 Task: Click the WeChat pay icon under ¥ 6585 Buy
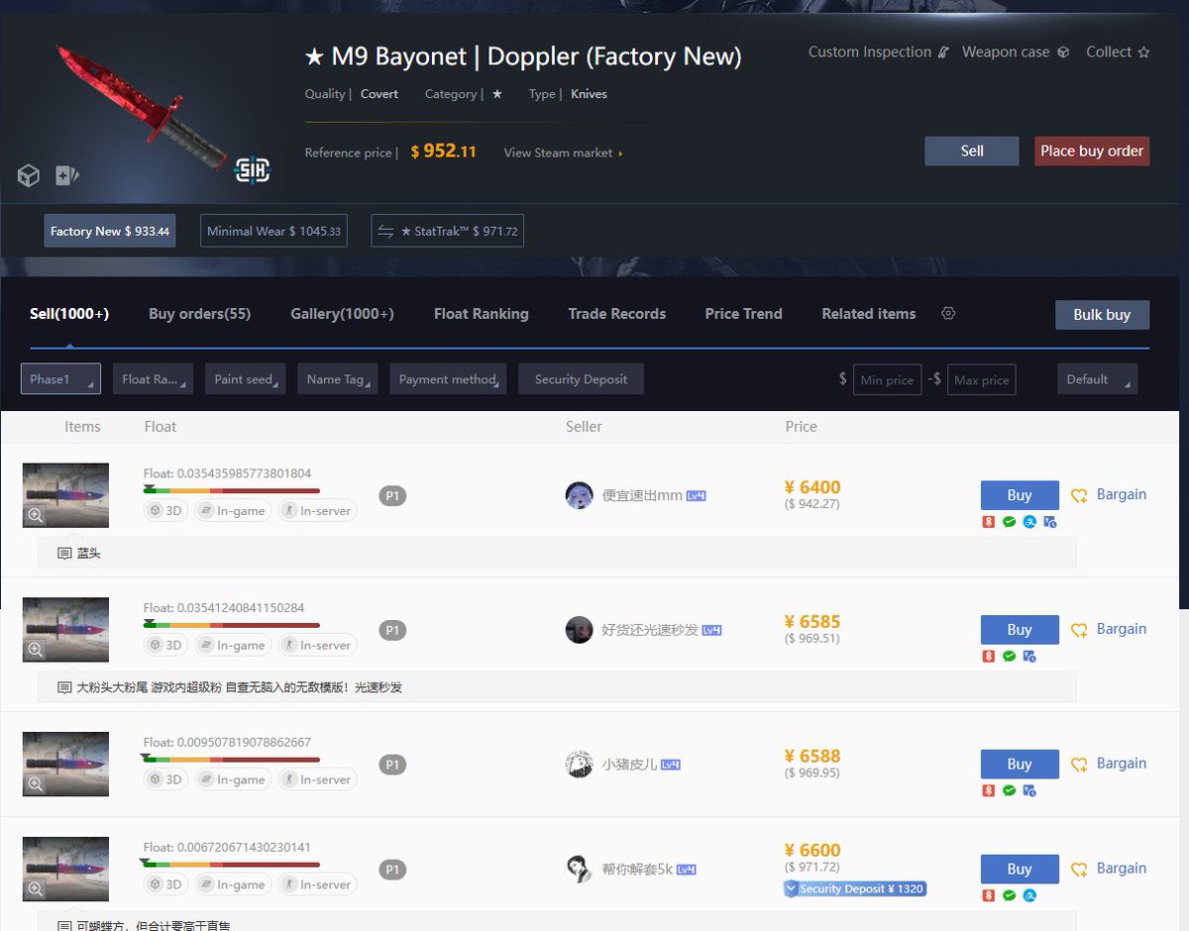click(1009, 656)
